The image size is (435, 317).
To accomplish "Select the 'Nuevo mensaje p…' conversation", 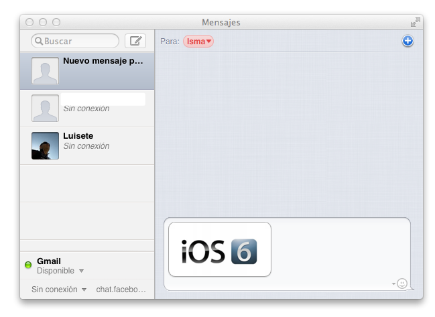I will point(87,71).
